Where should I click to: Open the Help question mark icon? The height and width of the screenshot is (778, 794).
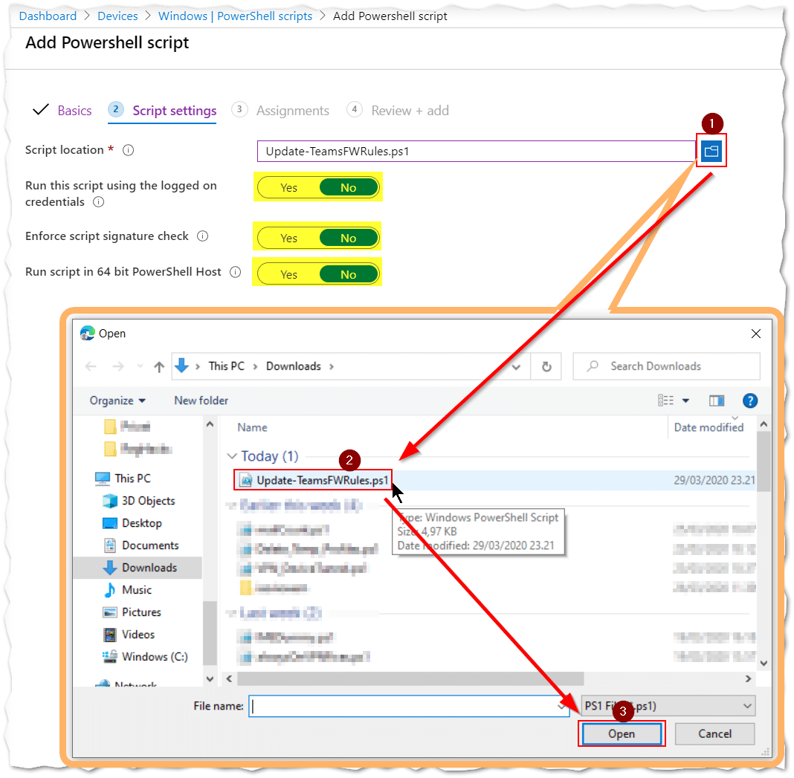pos(750,400)
